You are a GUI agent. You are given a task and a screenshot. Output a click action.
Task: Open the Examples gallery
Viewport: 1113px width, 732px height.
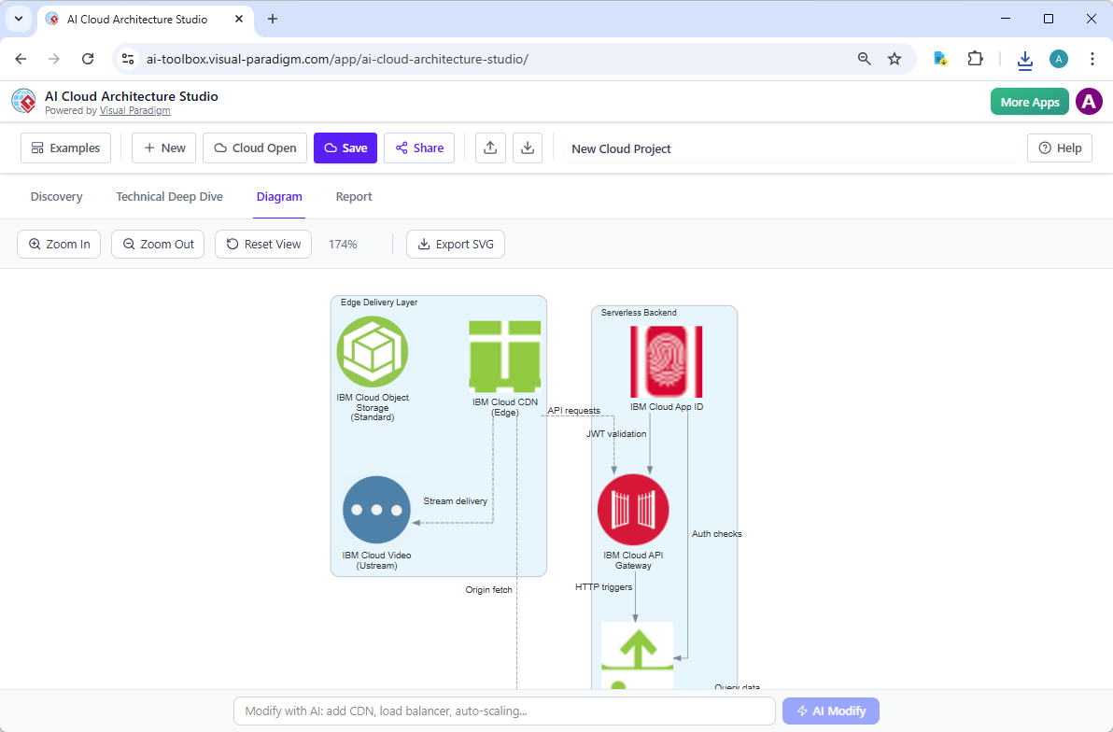(x=65, y=148)
